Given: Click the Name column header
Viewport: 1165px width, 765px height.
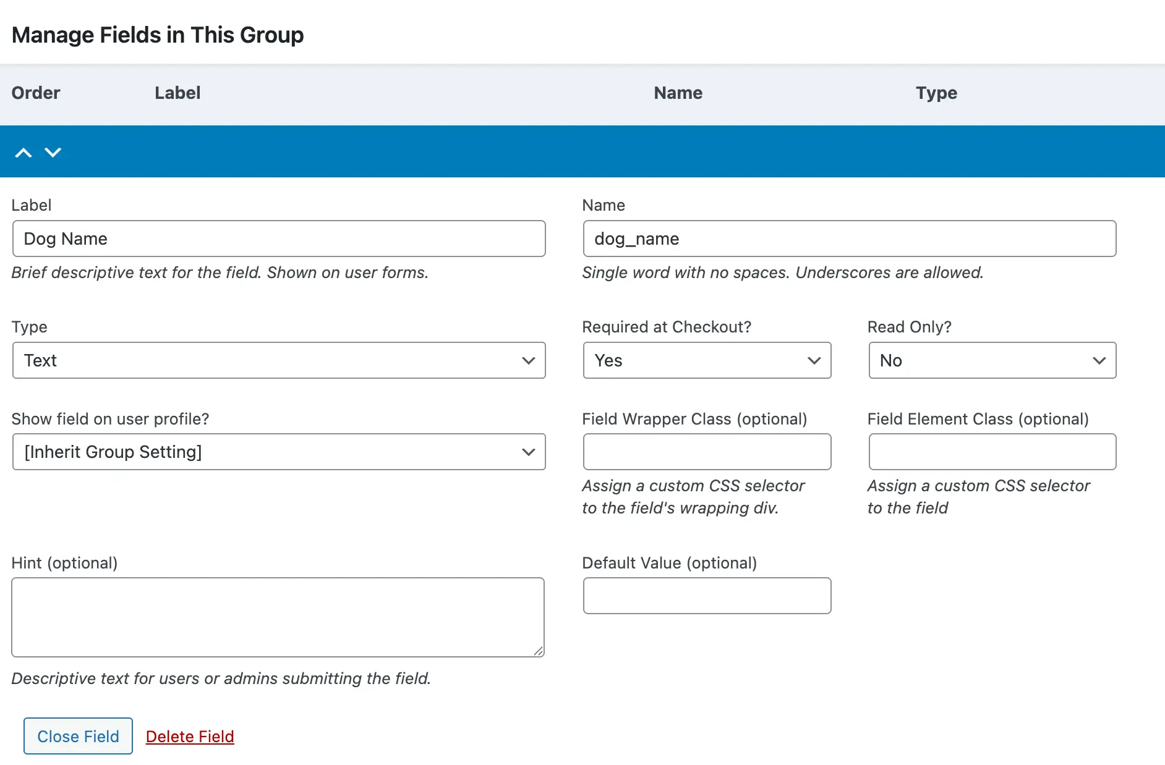Looking at the screenshot, I should tap(677, 93).
